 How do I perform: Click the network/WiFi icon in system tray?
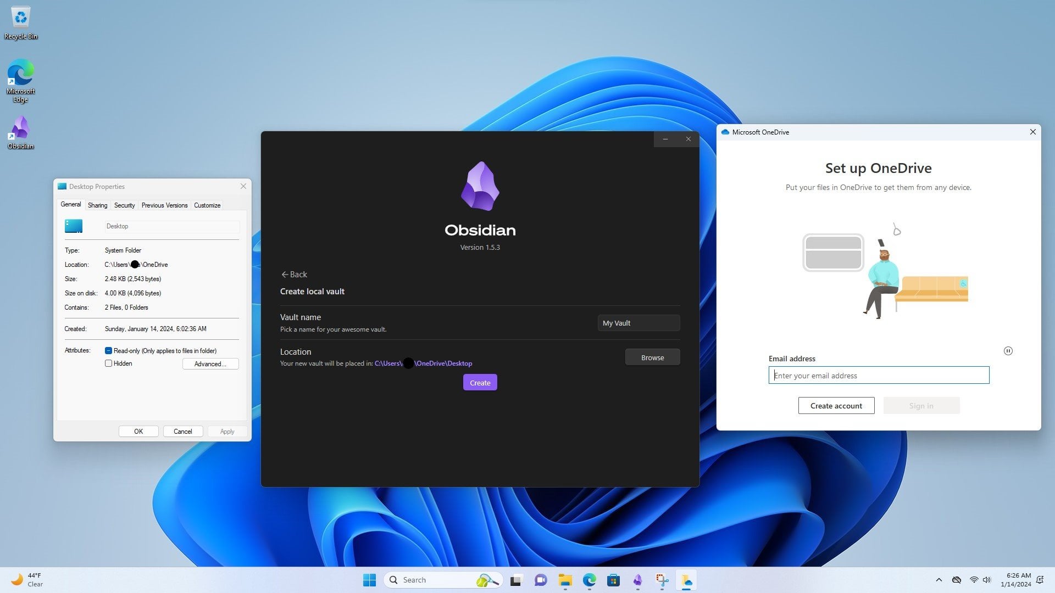(973, 579)
